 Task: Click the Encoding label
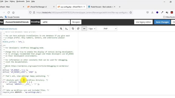35,22
